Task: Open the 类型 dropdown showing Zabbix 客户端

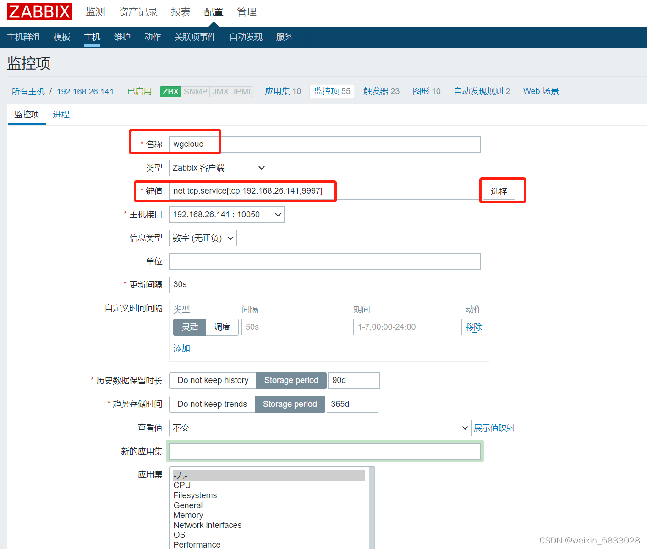Action: click(218, 167)
